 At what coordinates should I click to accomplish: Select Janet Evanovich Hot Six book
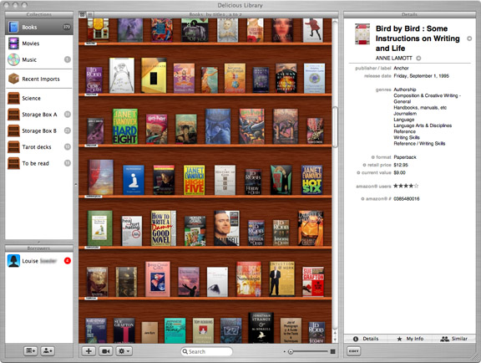tap(311, 180)
